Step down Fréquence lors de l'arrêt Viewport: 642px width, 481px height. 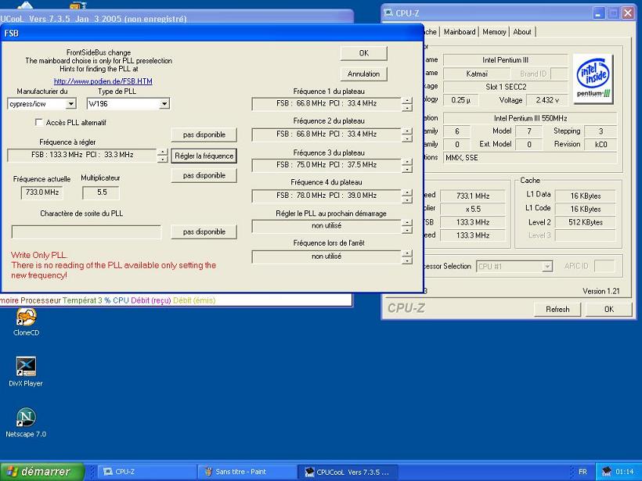[x=407, y=260]
